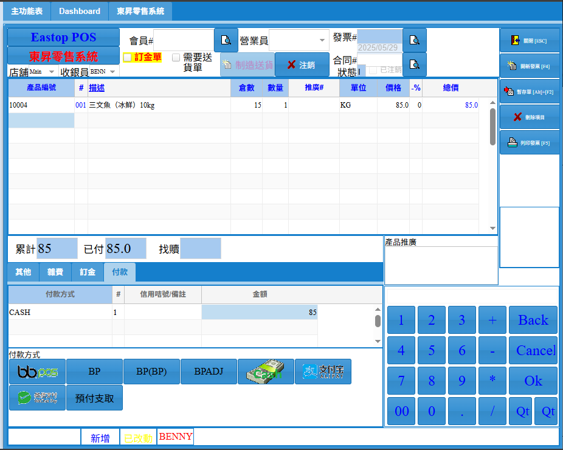The height and width of the screenshot is (450, 563).
Task: Tap digit 1 on the keypad
Action: click(401, 320)
